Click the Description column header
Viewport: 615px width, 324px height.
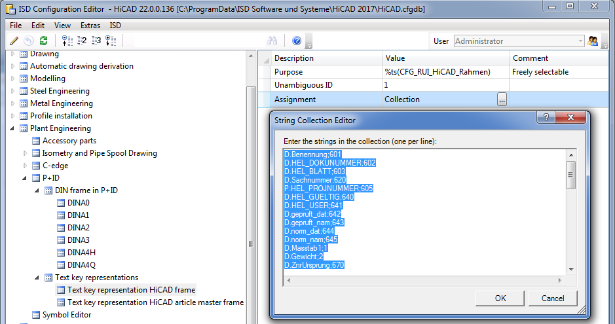click(x=327, y=58)
